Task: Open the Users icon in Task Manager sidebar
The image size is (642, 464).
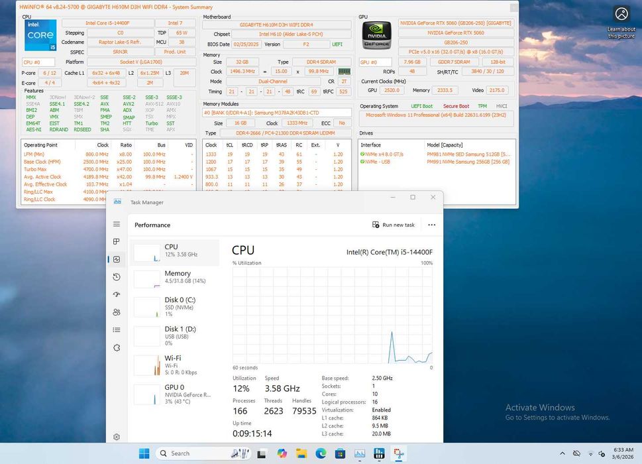Action: click(x=117, y=312)
